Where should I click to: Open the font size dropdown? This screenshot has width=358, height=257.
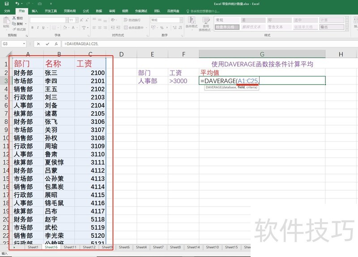point(76,20)
